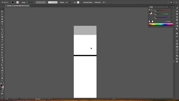Select the Paintbrush tool
The image size is (179, 101).
(2, 32)
